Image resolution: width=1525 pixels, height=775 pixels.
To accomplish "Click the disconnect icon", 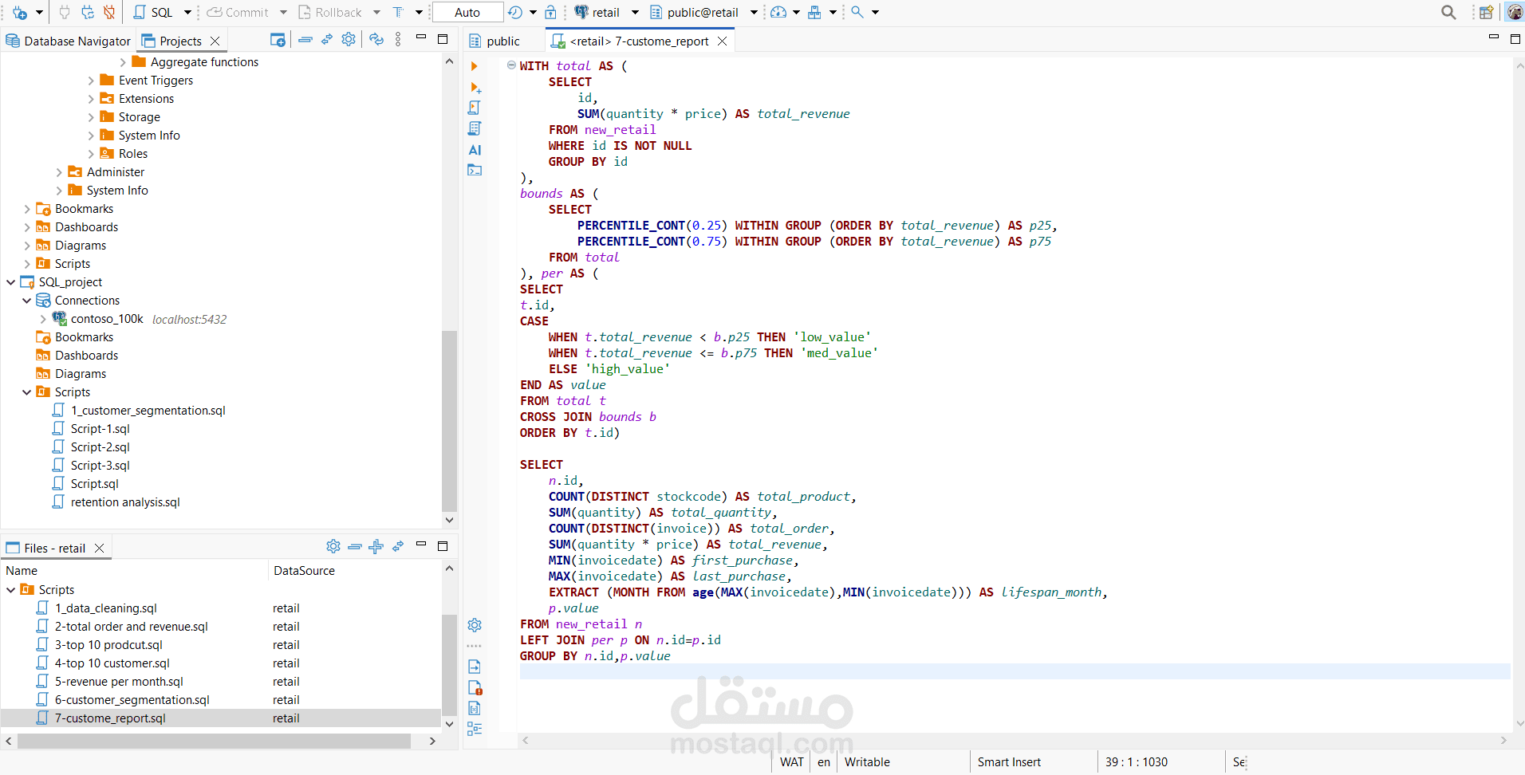I will click(x=109, y=12).
